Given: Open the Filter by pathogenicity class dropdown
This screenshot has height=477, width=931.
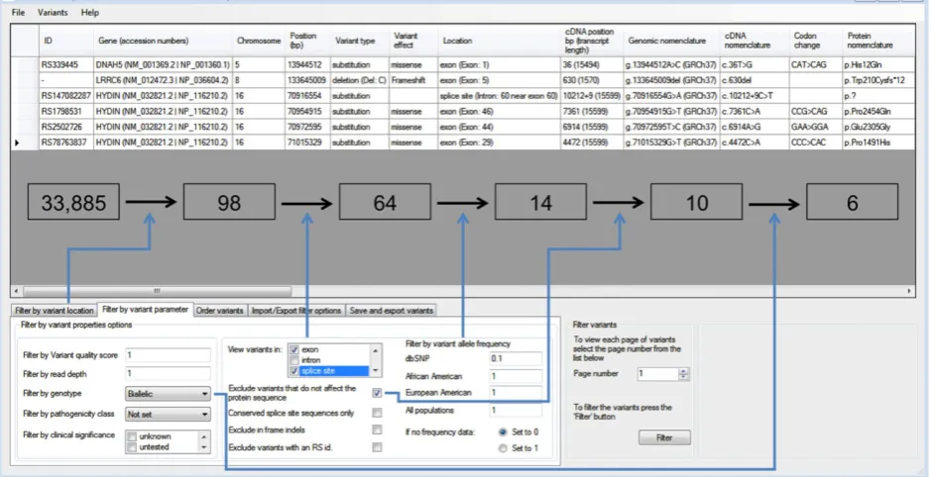Looking at the screenshot, I should [168, 415].
